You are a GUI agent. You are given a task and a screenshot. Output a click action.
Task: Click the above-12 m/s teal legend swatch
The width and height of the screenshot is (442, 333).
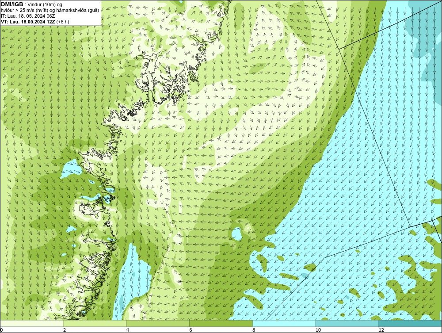coord(410,323)
